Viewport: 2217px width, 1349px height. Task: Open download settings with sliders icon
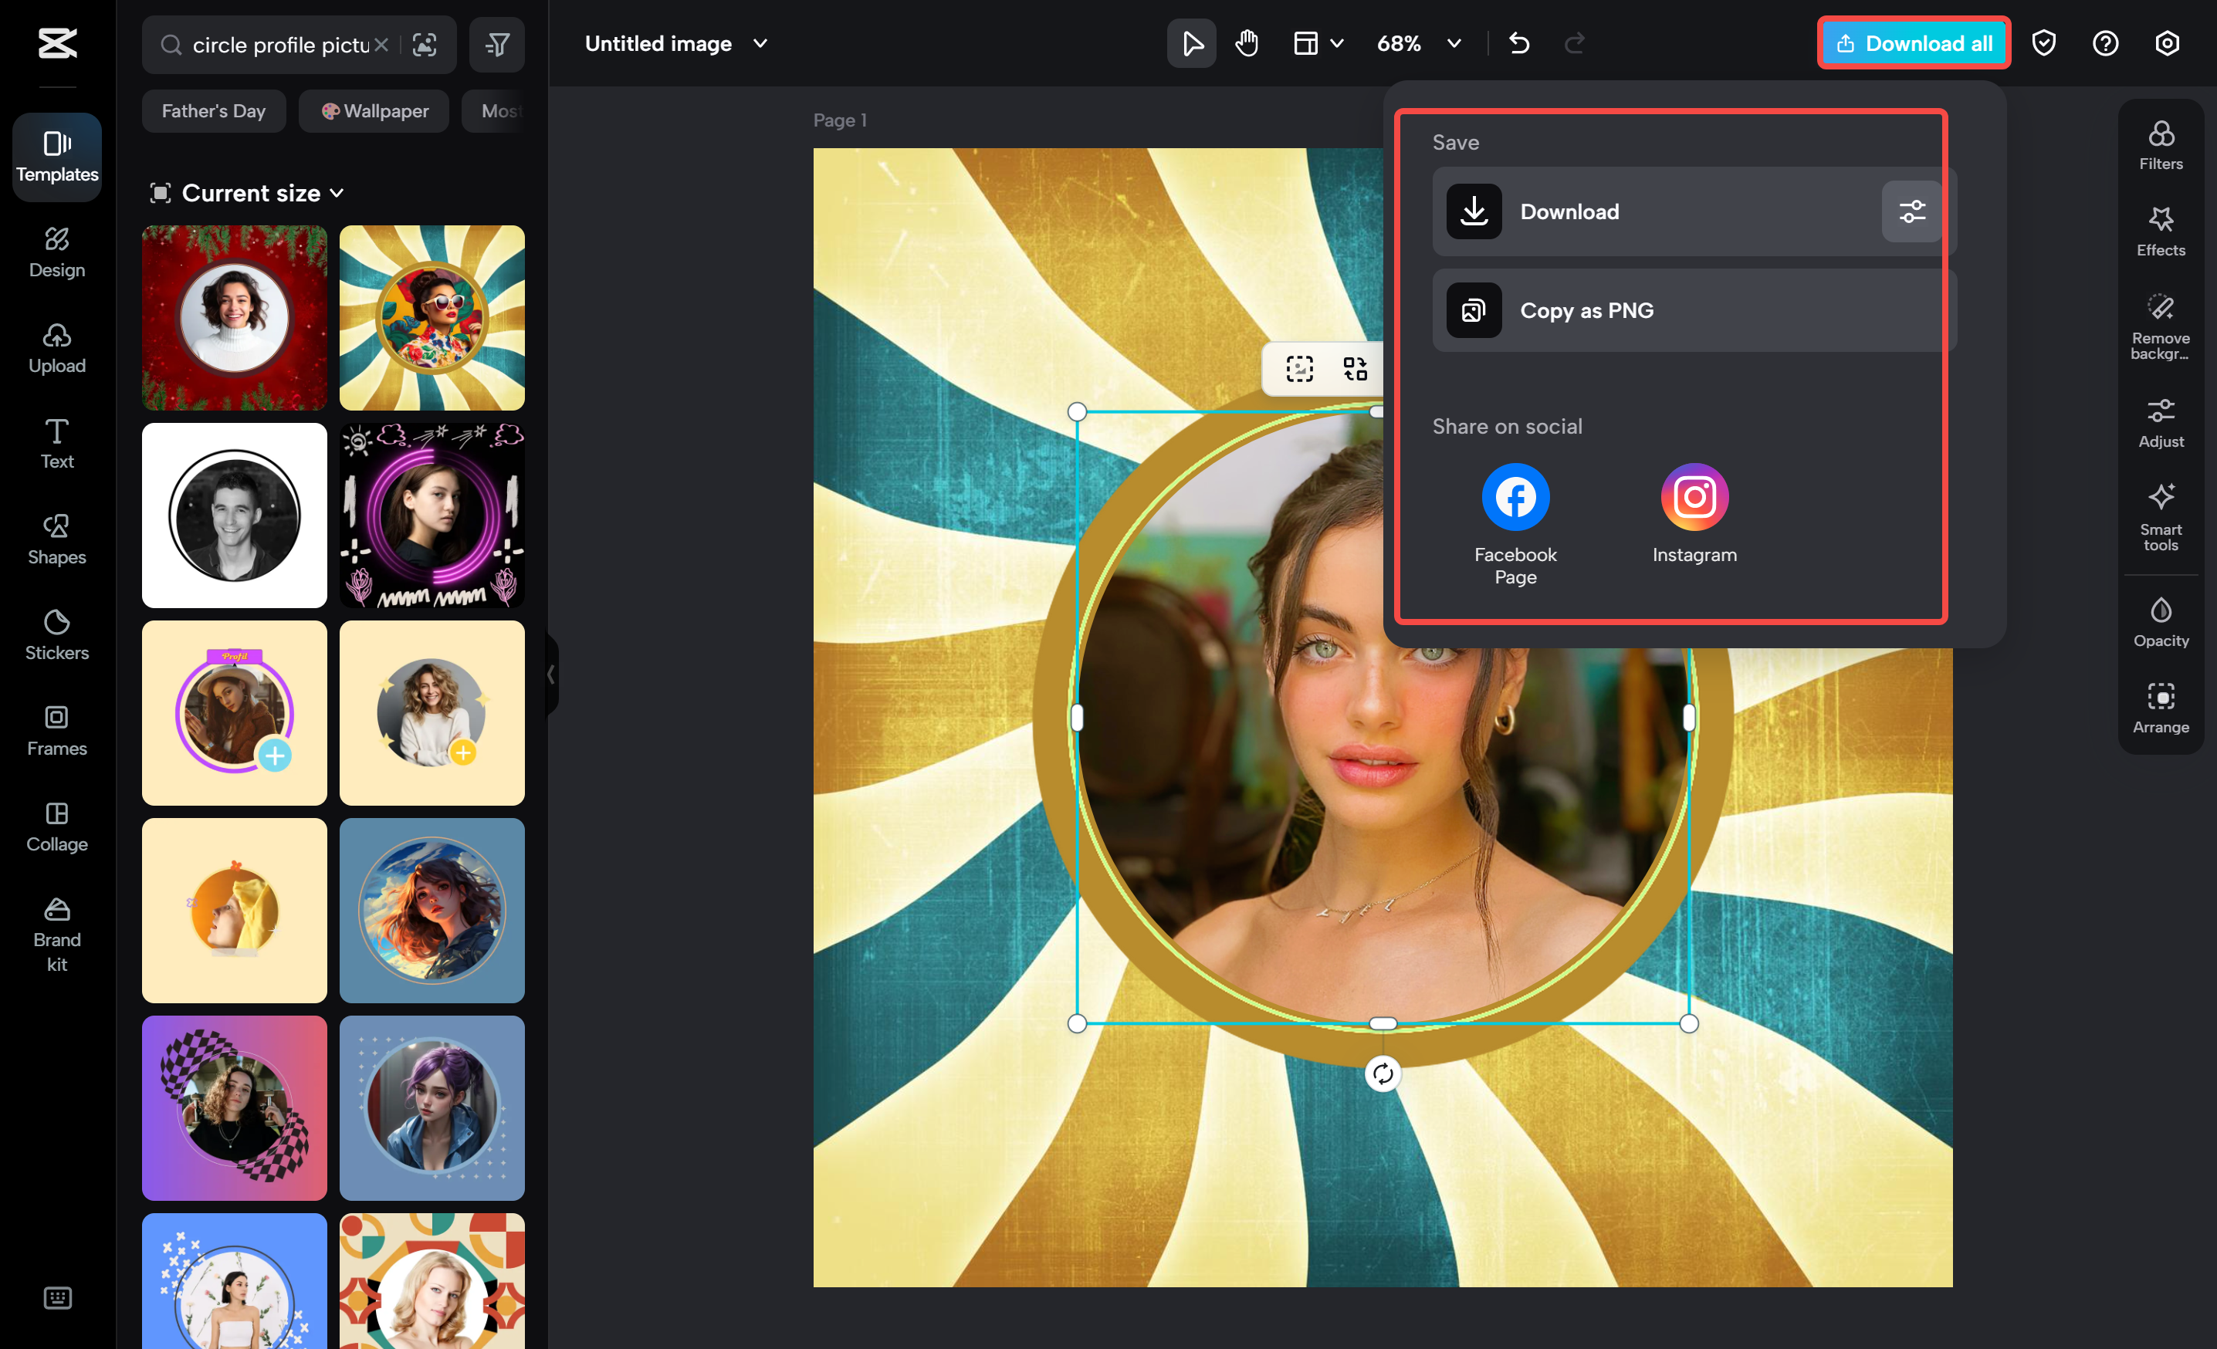(x=1911, y=211)
